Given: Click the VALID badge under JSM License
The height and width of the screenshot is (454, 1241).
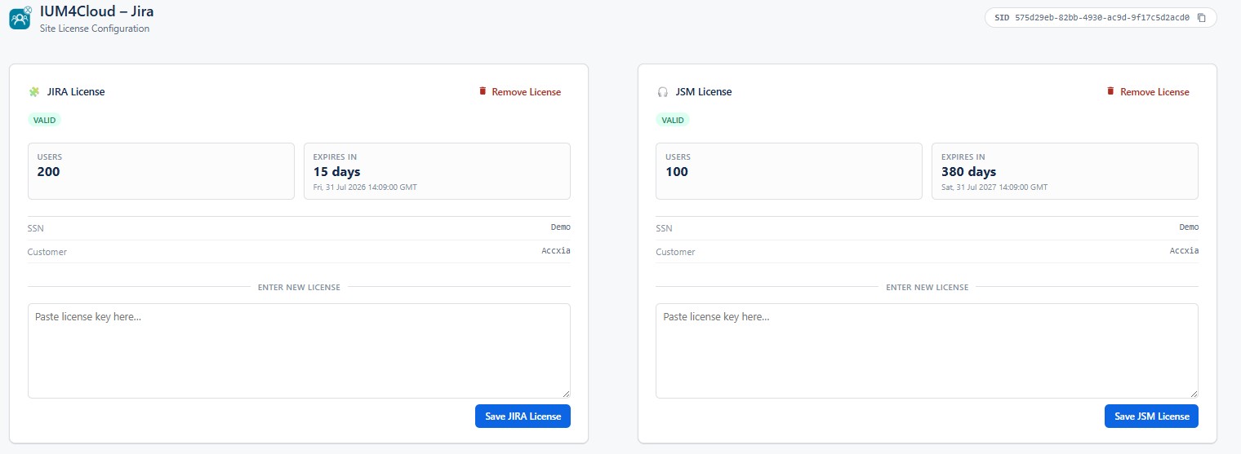Looking at the screenshot, I should (673, 120).
